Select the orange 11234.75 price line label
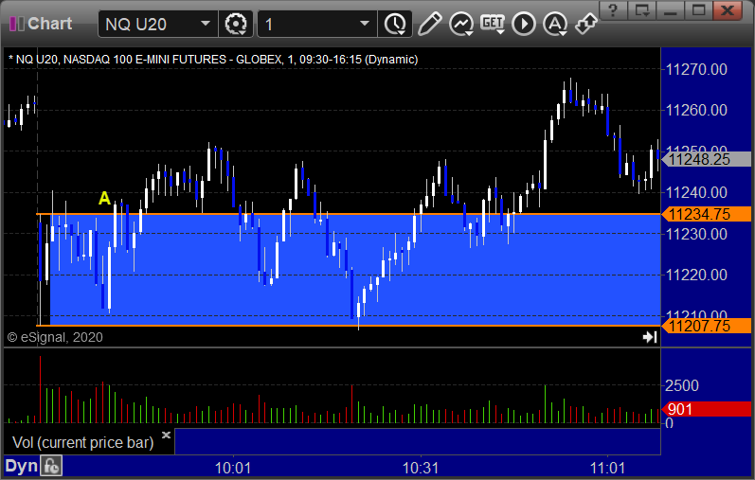The width and height of the screenshot is (755, 480). click(x=706, y=214)
